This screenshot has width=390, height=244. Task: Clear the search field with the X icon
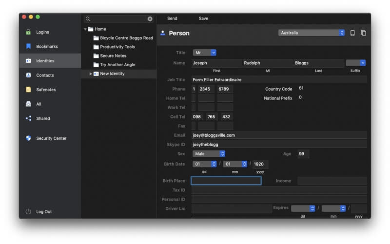point(150,19)
